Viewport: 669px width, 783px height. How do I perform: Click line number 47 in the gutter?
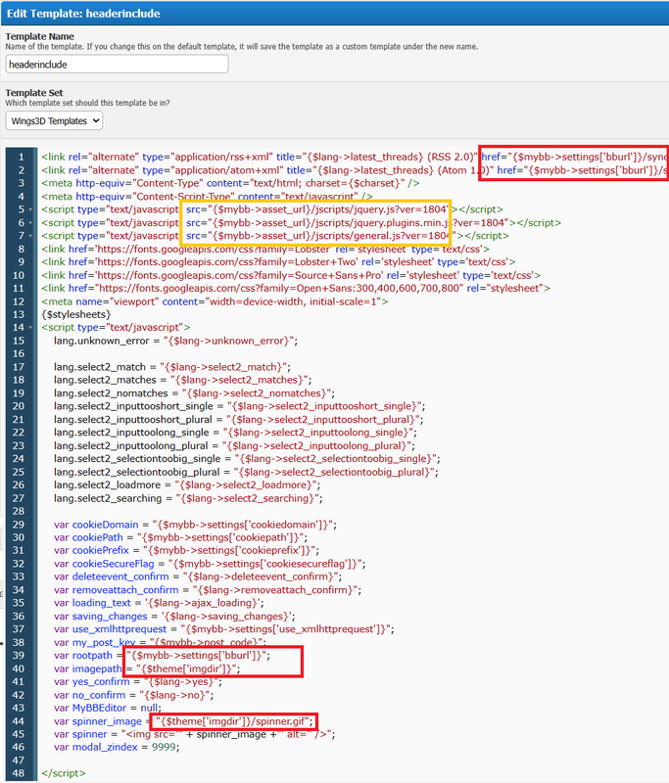(x=19, y=760)
